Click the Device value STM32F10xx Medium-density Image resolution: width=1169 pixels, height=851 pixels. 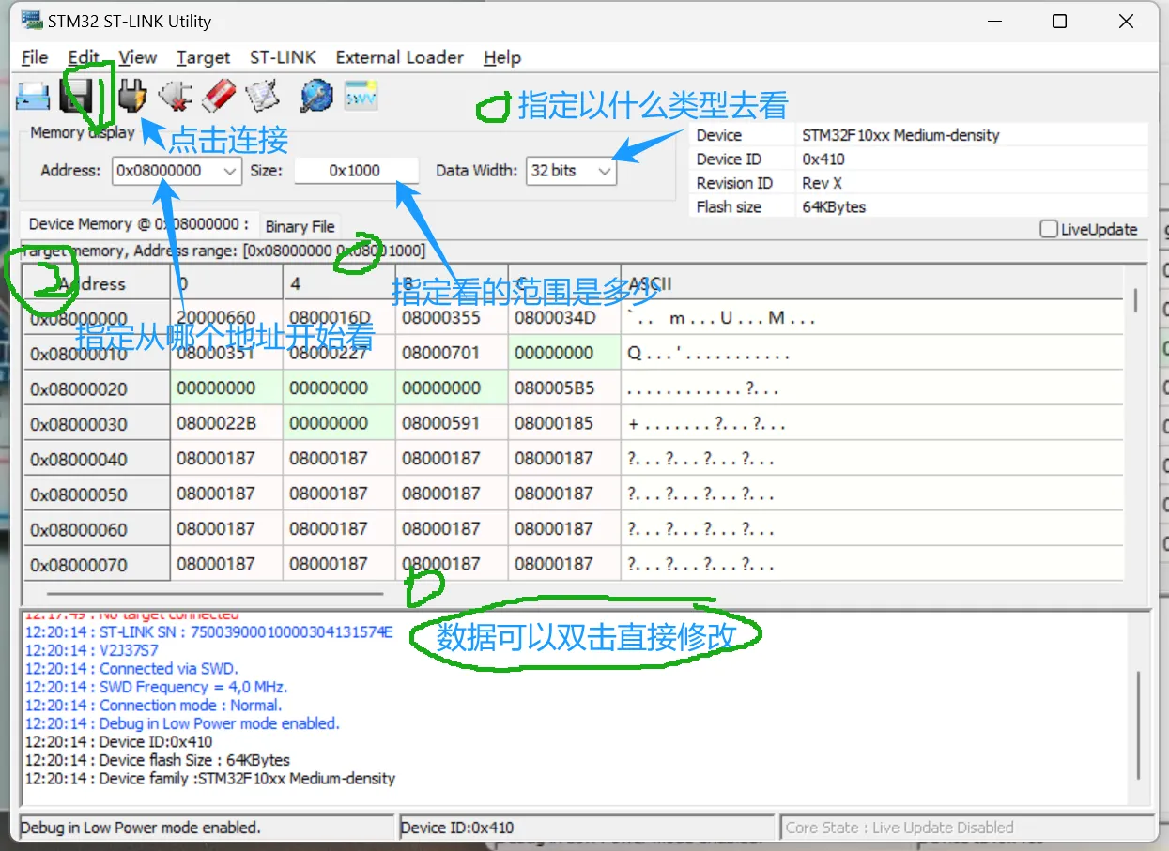point(900,135)
